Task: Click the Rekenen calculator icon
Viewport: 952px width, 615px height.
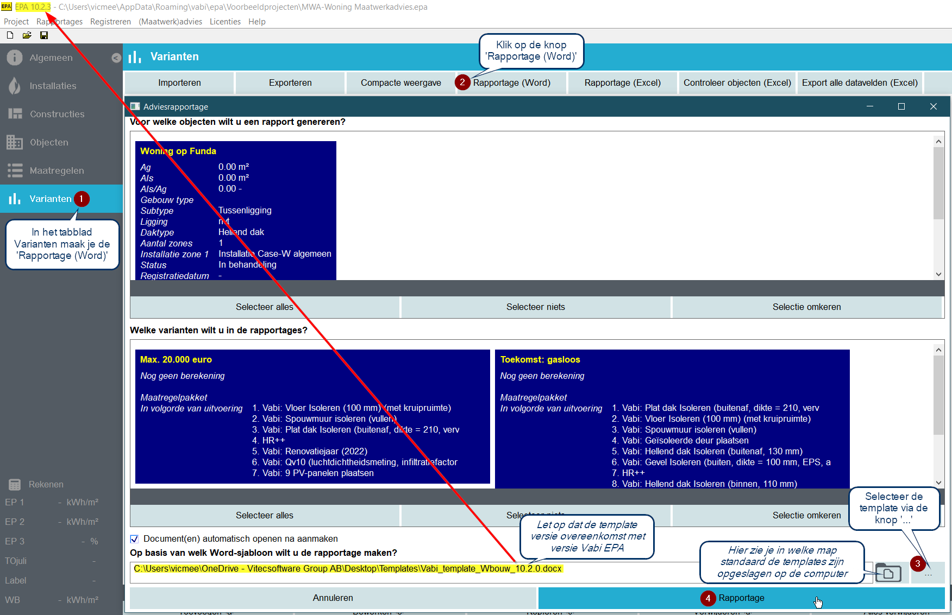Action: (15, 484)
